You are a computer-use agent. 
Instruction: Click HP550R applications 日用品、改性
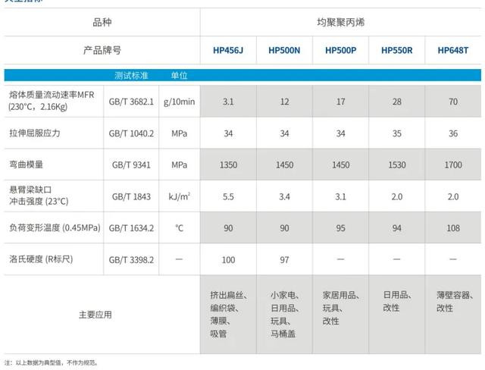pos(397,301)
